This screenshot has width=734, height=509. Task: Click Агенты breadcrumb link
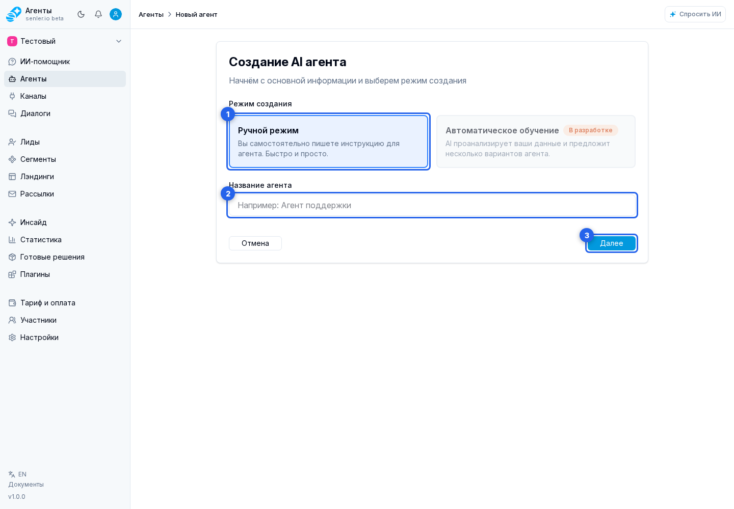[151, 14]
